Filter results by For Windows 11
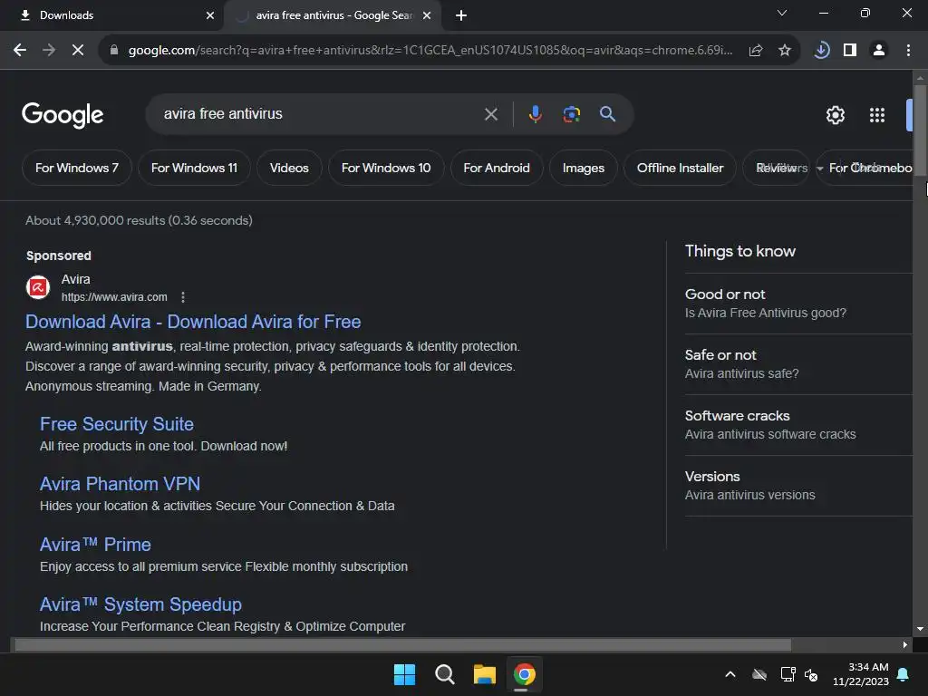This screenshot has height=696, width=928. coord(194,168)
